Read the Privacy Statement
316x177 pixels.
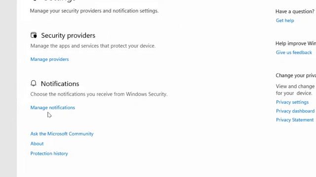(x=295, y=120)
